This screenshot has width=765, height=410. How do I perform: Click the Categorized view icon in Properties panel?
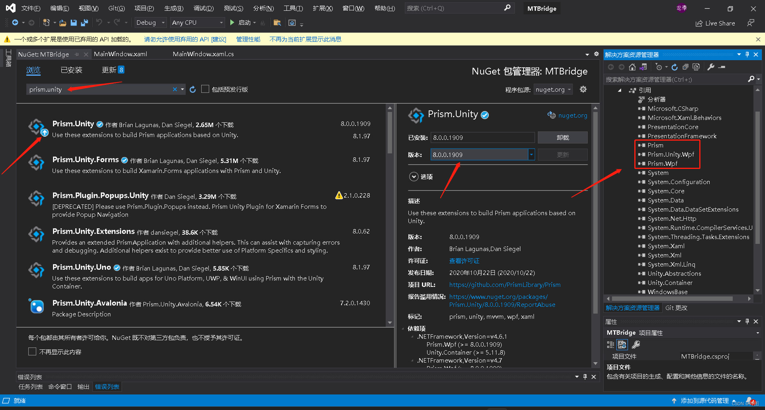[610, 345]
